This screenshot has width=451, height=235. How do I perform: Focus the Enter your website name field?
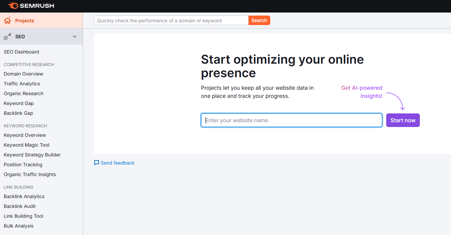pos(292,120)
